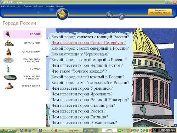The image size is (177, 133).
Task: Open the mail client taskbar button
Action: pos(75,131)
